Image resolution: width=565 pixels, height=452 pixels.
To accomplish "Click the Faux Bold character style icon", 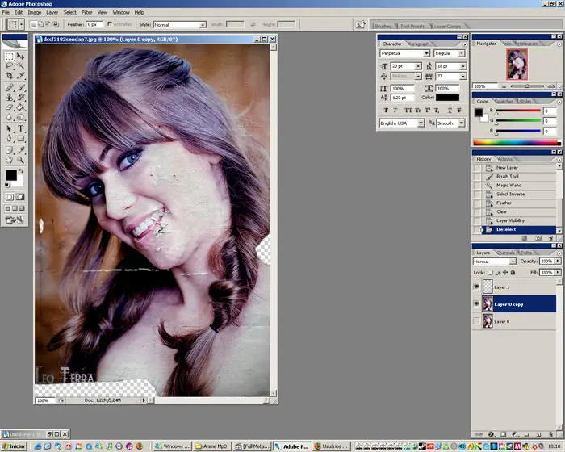I will coord(386,110).
